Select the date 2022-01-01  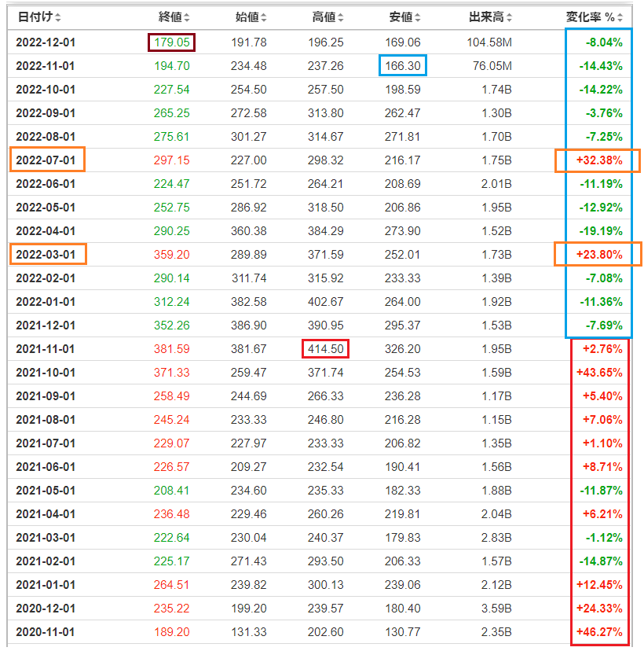(46, 301)
